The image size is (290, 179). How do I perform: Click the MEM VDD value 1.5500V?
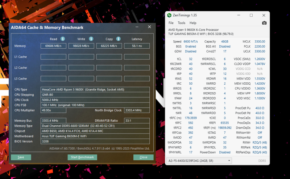[260, 78]
